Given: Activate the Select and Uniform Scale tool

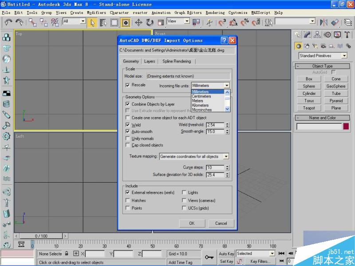Looking at the screenshot, I should click(x=160, y=22).
